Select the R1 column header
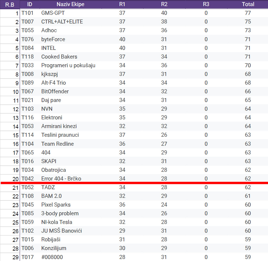The height and width of the screenshot is (261, 268). click(122, 4)
